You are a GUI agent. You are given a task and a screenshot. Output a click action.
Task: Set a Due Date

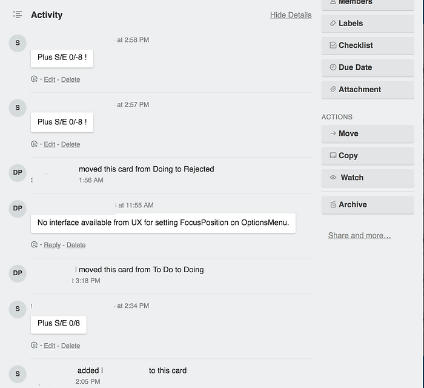[368, 67]
